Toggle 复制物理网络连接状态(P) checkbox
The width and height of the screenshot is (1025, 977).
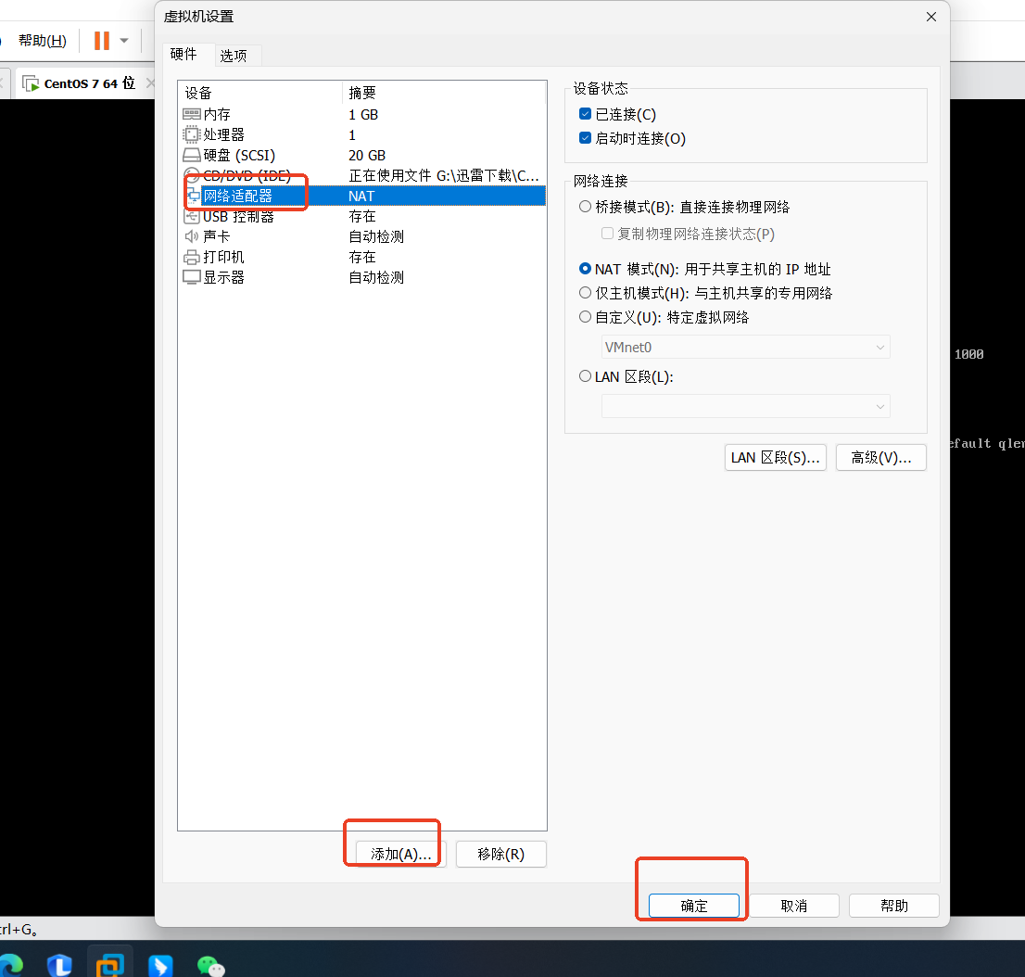tap(607, 234)
